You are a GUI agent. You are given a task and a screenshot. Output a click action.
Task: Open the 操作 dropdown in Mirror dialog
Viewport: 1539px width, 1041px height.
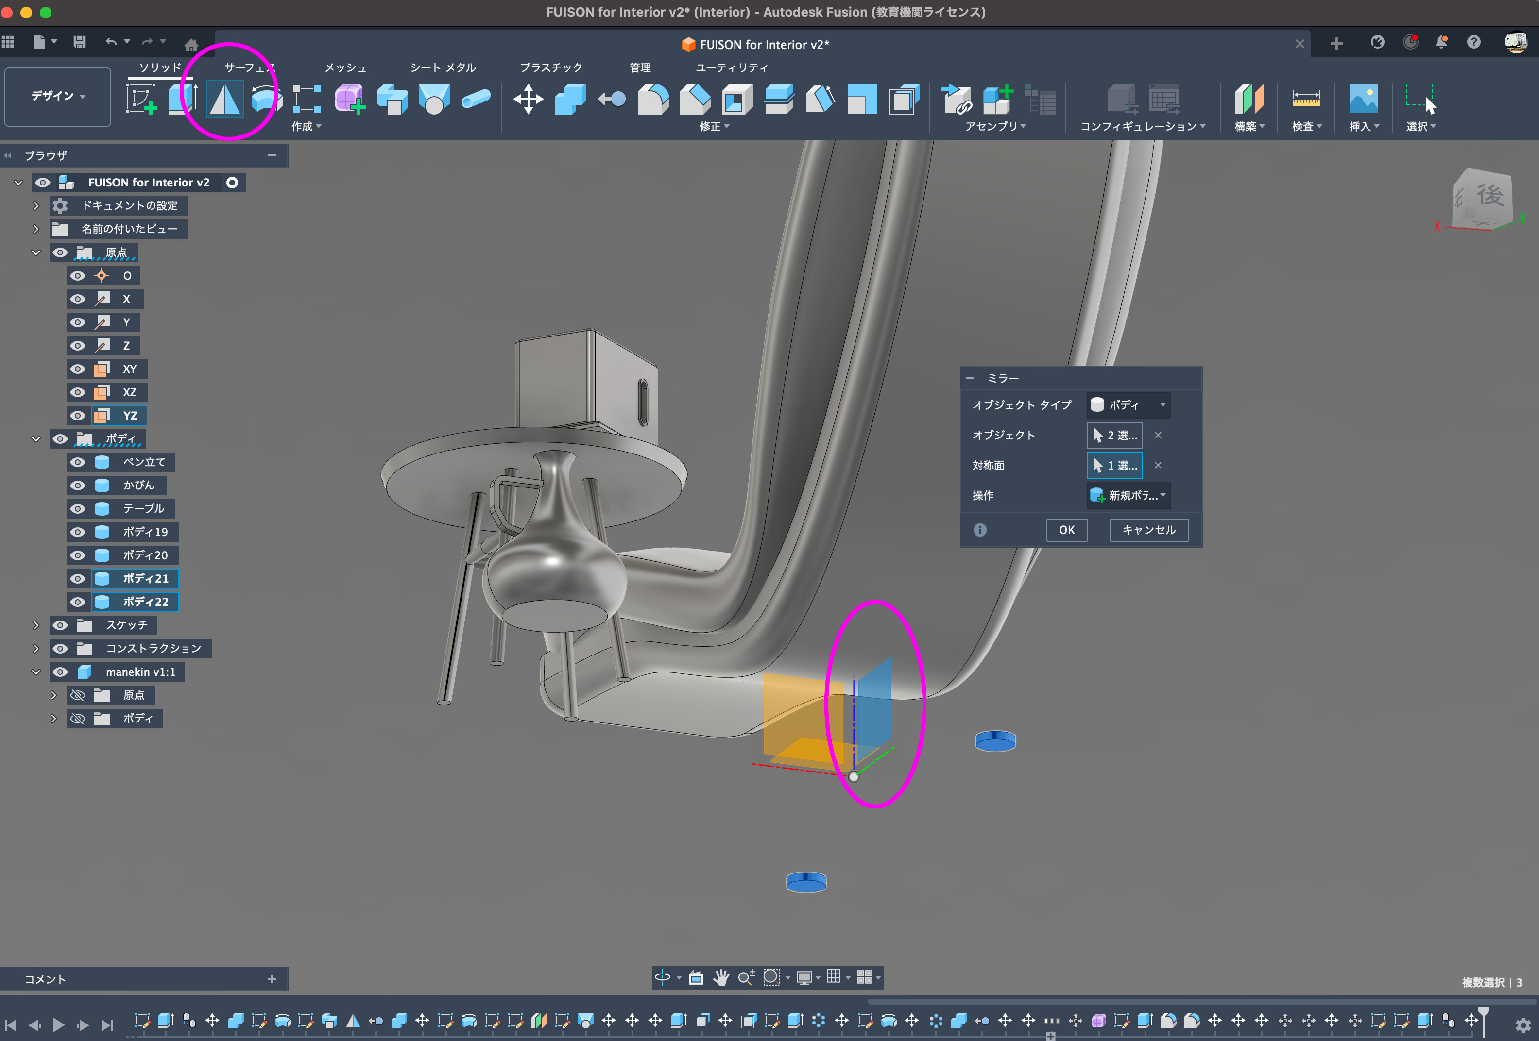coord(1129,495)
